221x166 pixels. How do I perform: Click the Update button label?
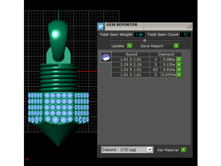[x=118, y=46]
